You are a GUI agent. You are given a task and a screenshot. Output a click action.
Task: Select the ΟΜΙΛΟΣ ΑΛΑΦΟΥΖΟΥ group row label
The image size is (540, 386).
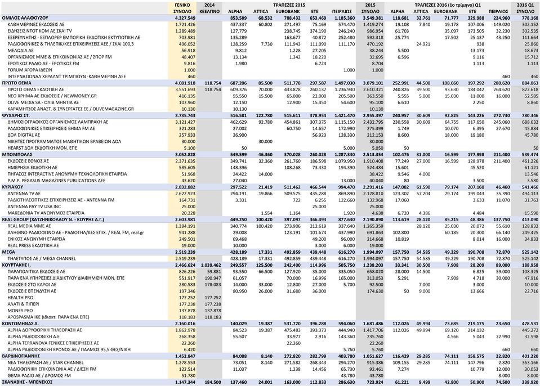(25, 18)
